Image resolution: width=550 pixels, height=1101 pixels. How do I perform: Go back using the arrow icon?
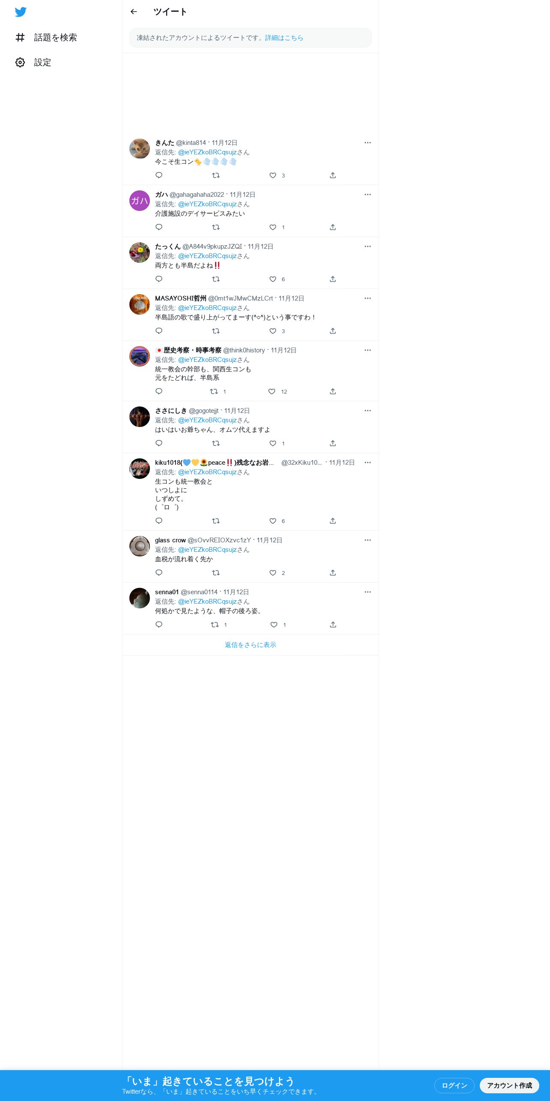(134, 12)
